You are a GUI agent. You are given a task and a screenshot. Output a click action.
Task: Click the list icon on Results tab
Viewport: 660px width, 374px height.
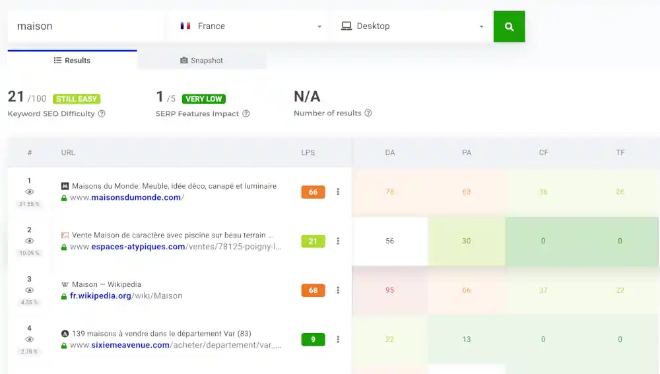point(57,61)
